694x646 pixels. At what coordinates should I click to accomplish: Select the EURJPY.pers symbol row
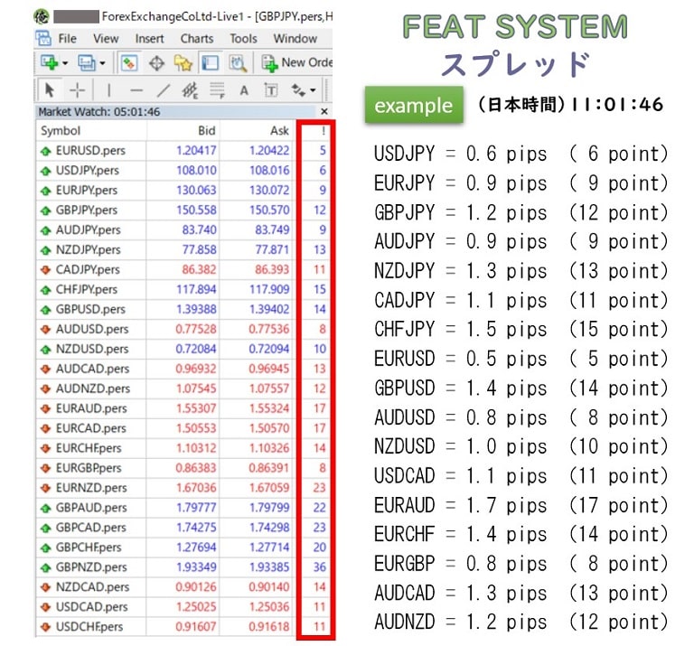click(x=183, y=191)
